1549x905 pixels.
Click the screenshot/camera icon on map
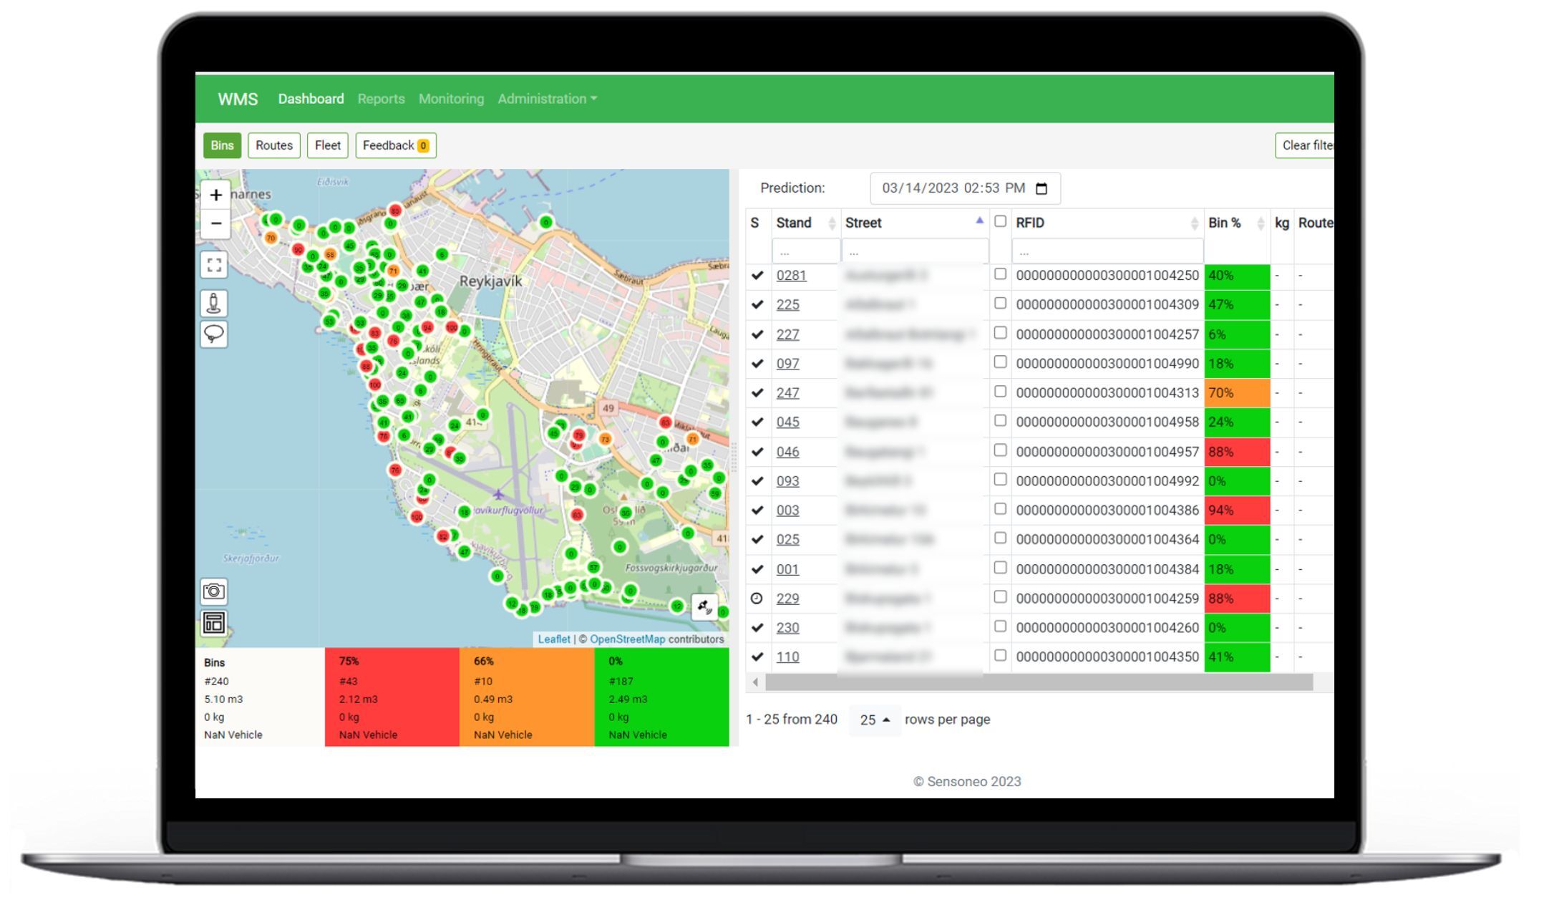[214, 591]
